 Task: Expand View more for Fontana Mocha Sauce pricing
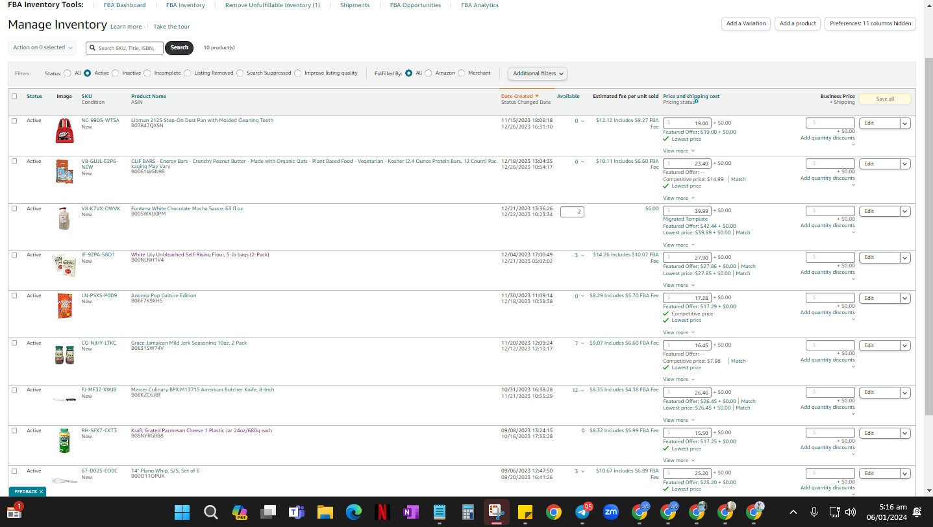(678, 245)
